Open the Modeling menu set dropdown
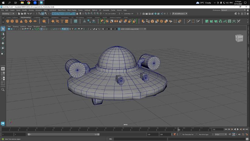The width and height of the screenshot is (250, 141). tap(8, 14)
